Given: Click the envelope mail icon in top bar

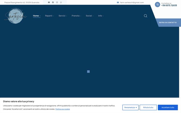Looking at the screenshot, I should 49,2.
